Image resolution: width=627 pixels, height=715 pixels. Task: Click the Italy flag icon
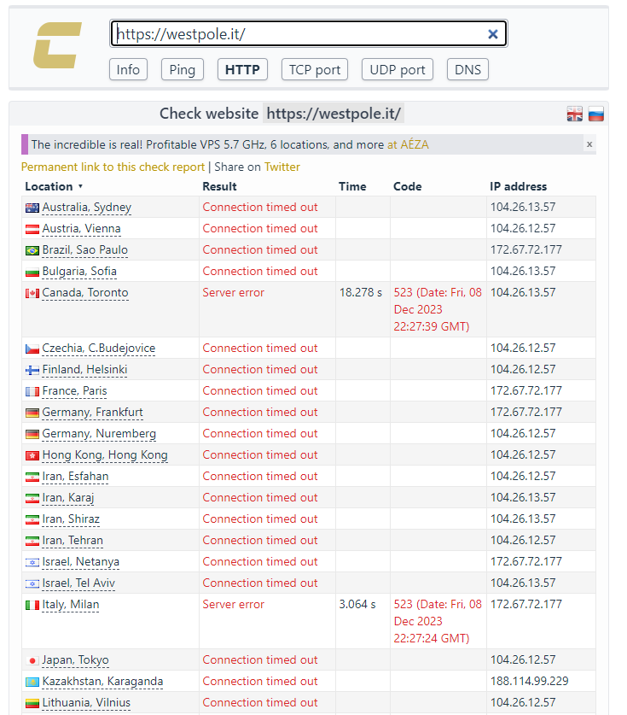32,605
